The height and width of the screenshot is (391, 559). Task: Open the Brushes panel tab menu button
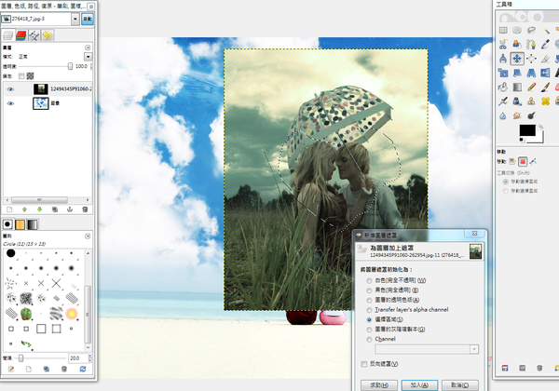[x=88, y=236]
